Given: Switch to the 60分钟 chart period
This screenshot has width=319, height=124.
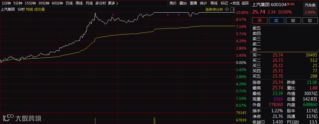Looking at the screenshot, I should 57,3.
